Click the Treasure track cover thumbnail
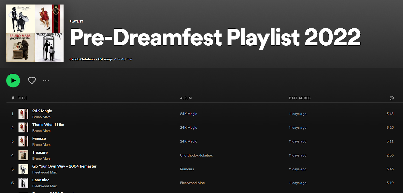Viewport: 403px width, 193px height. point(23,155)
